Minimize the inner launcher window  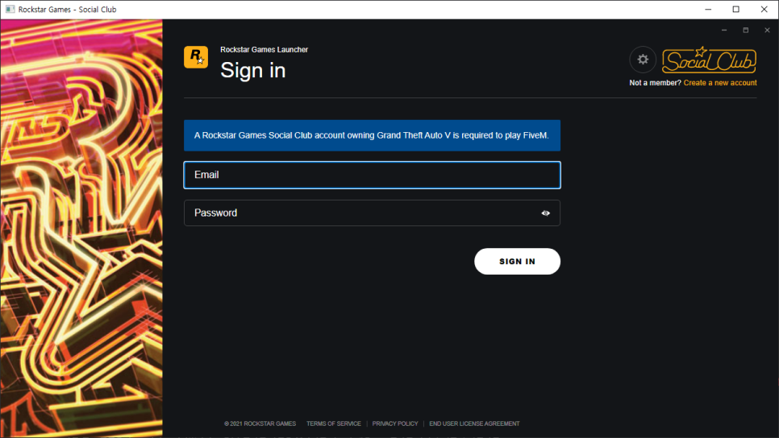pos(724,31)
